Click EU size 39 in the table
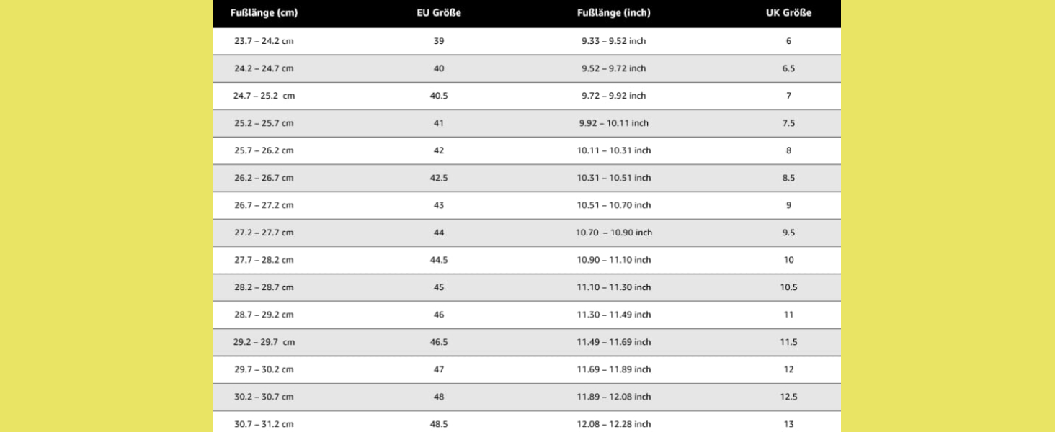 [x=439, y=41]
